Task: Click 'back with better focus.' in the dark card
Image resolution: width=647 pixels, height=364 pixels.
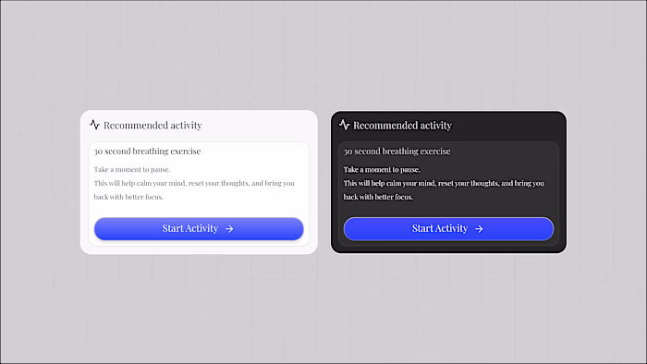Action: (378, 197)
